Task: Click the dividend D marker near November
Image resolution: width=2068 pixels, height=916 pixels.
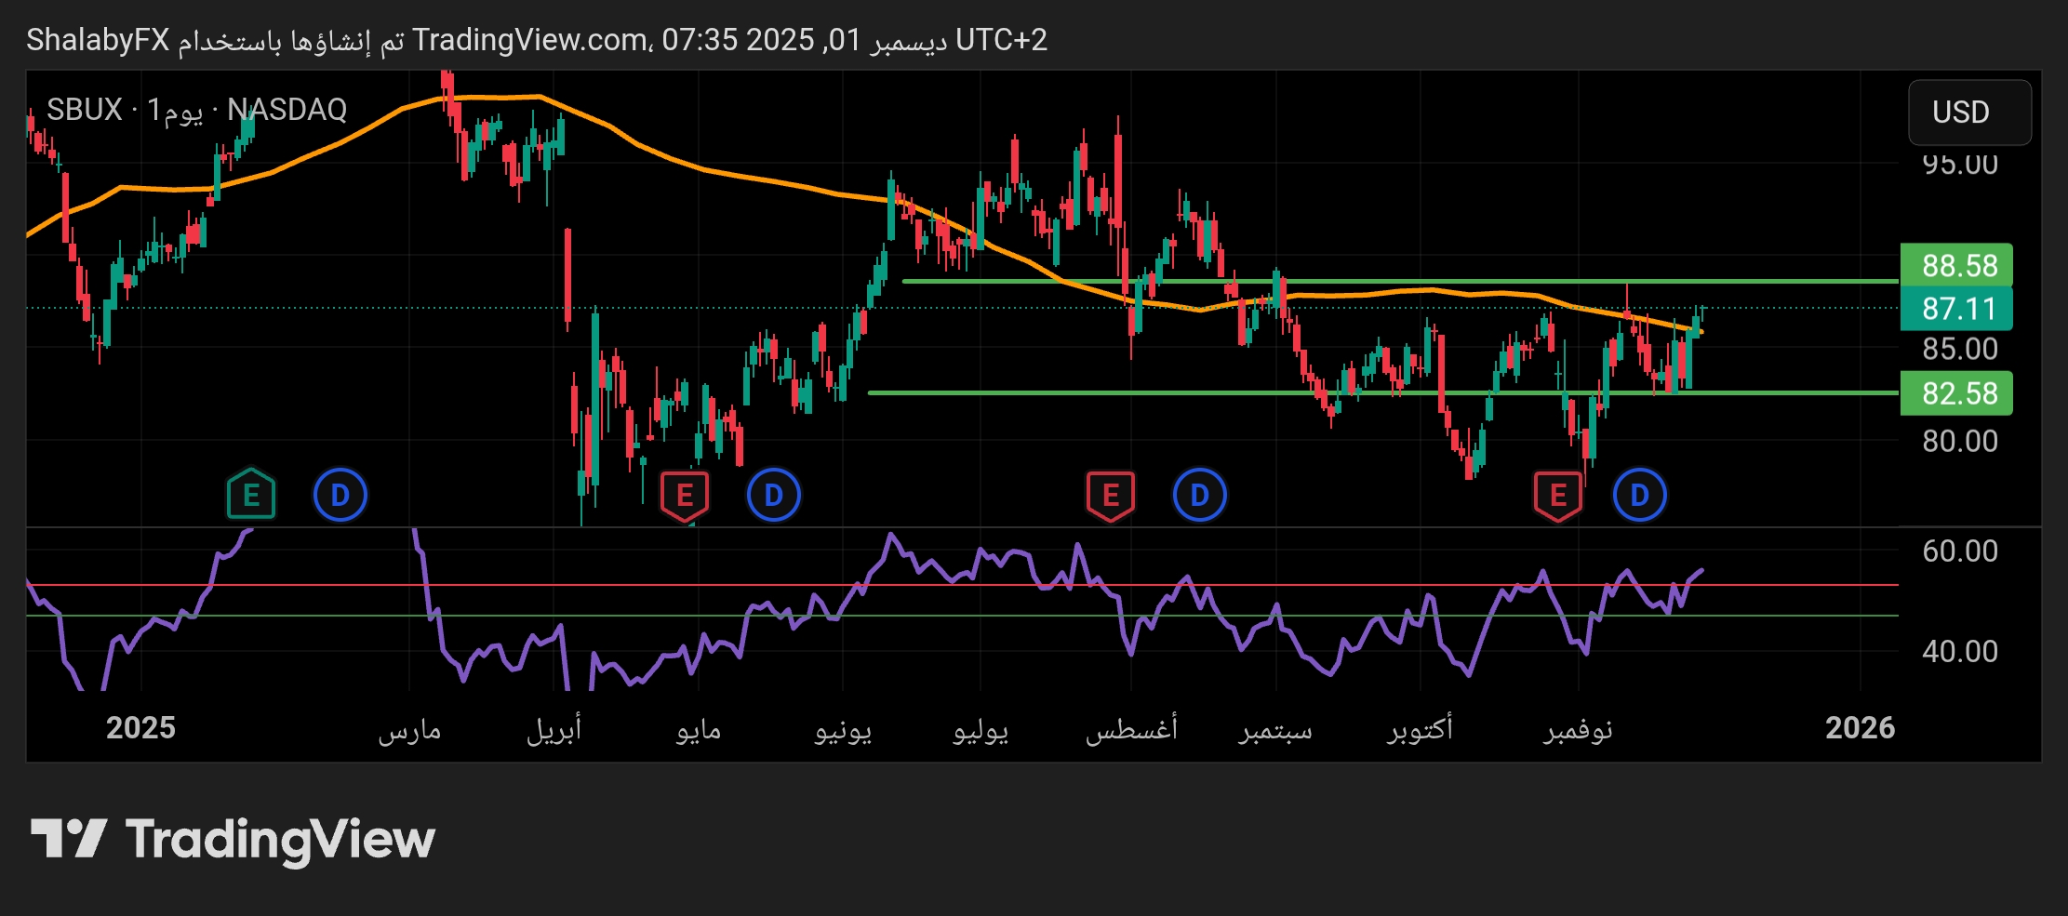Action: (x=1639, y=495)
